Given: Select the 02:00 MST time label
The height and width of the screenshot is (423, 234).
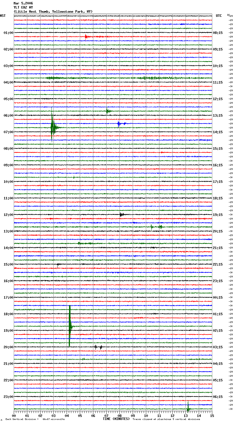Looking at the screenshot, I should [9, 49].
